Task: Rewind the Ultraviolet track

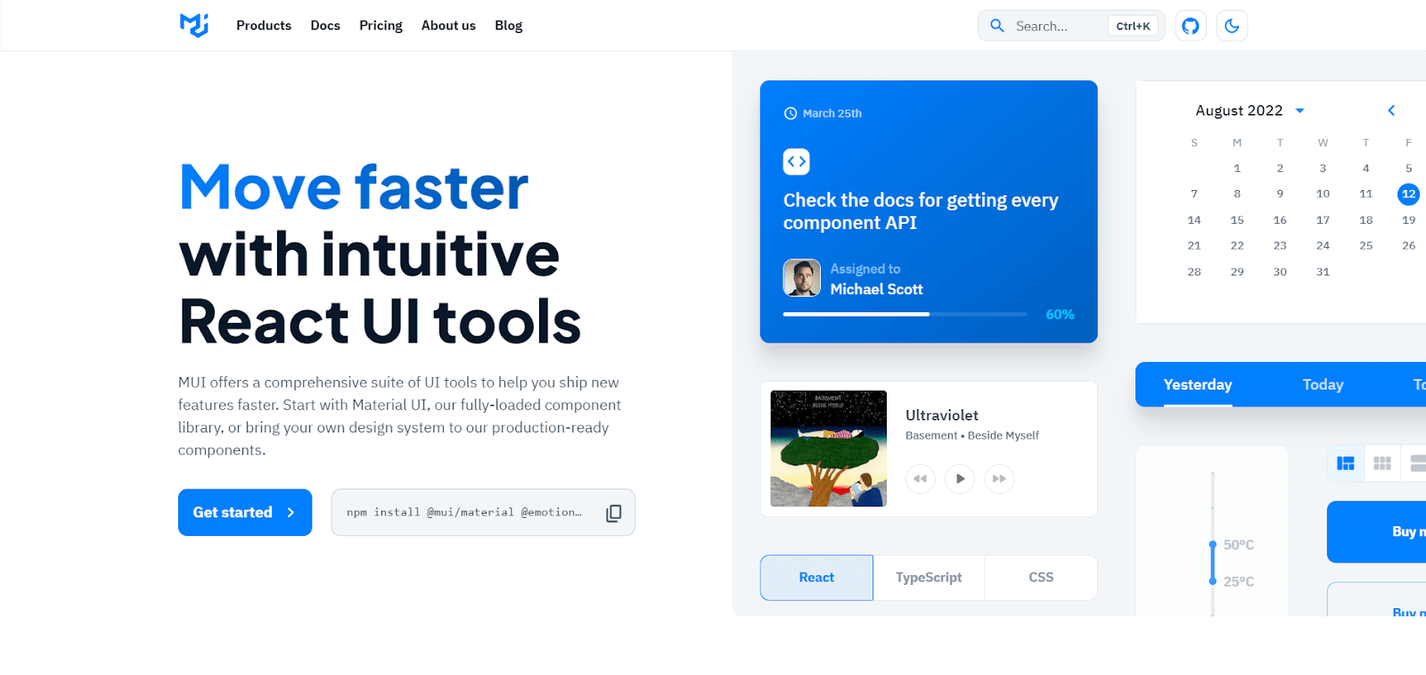Action: pos(921,479)
